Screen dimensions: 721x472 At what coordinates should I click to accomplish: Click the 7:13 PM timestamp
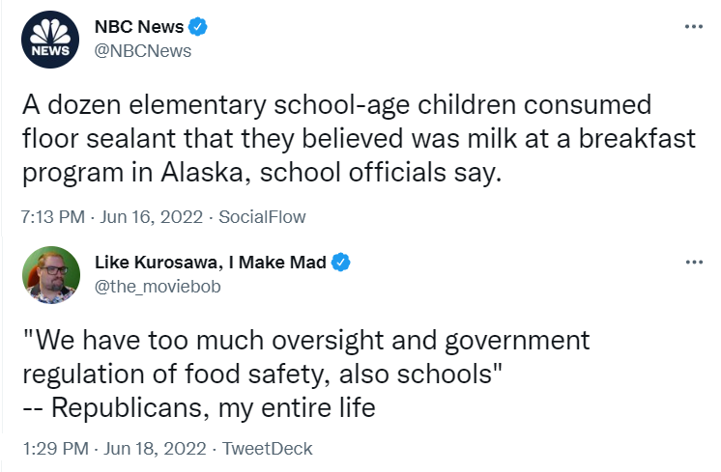(51, 217)
